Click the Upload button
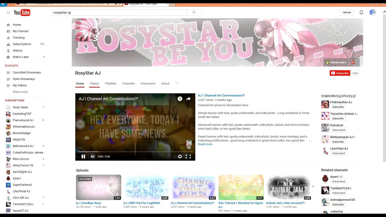The image size is (386, 217). (x=347, y=12)
